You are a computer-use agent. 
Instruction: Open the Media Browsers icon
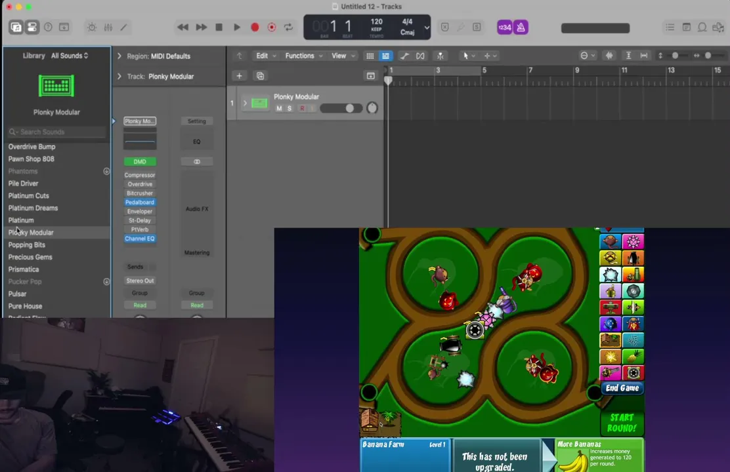(718, 28)
